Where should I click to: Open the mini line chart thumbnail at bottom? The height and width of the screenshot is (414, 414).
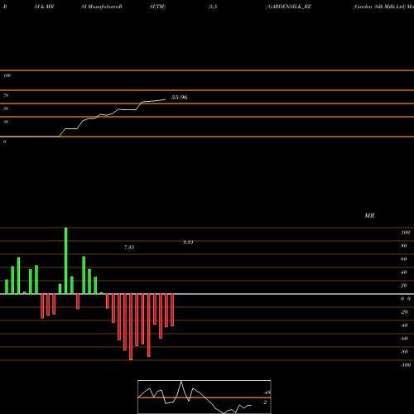click(205, 397)
